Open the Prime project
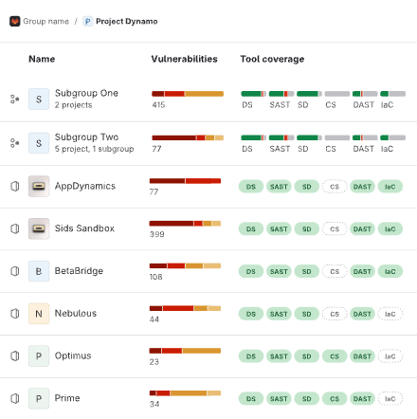 click(67, 398)
